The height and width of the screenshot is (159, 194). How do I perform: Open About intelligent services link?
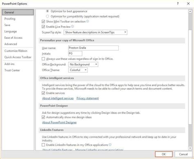(x=58, y=98)
